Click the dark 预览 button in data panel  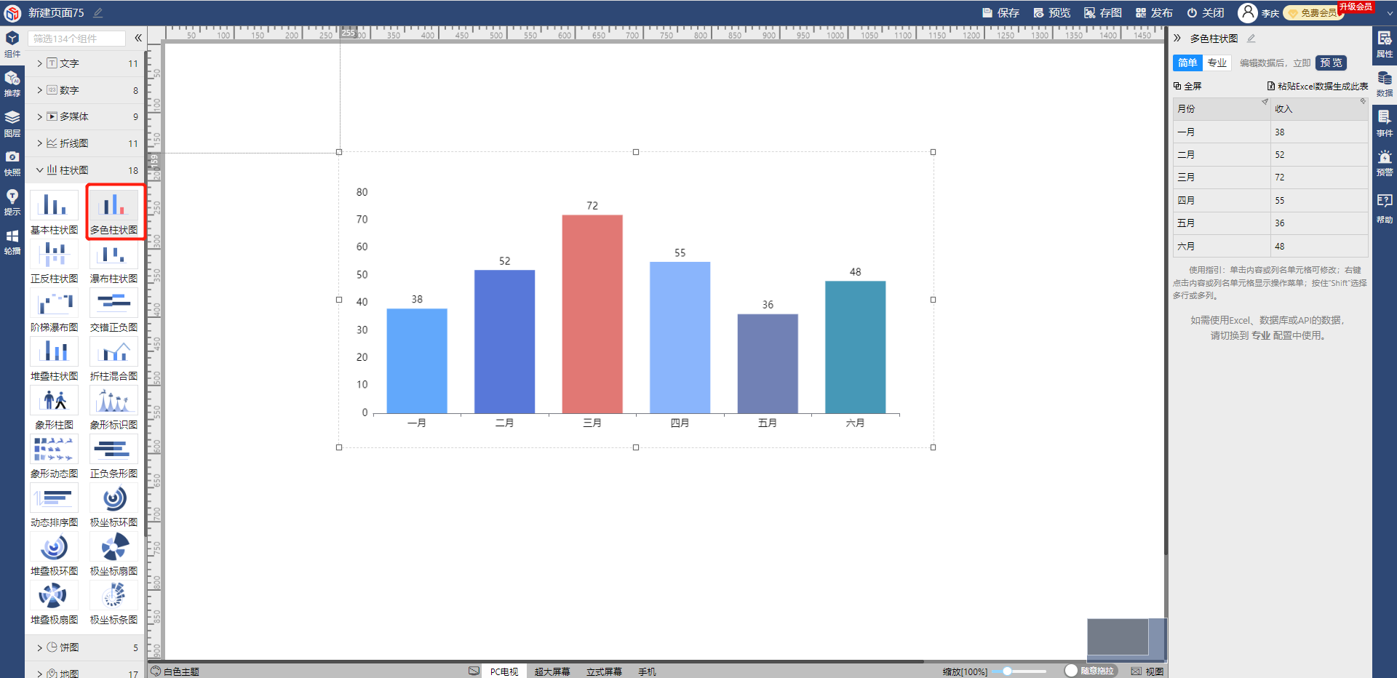coord(1332,63)
